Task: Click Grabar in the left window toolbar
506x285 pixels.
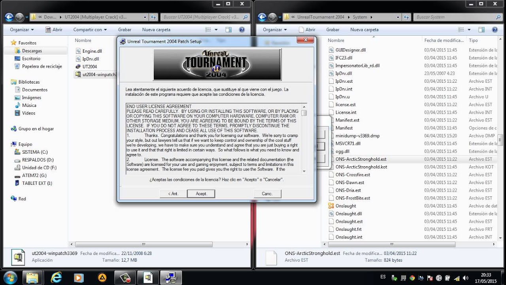Action: click(125, 30)
